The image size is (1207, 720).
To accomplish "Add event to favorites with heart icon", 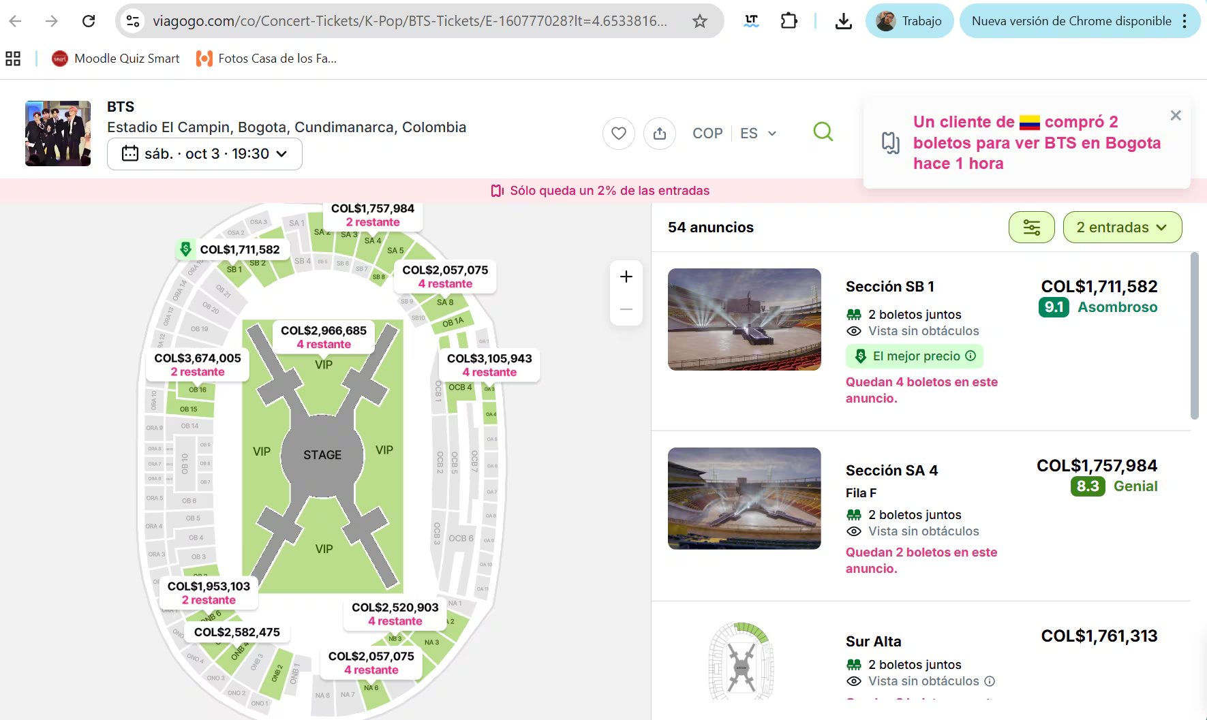I will point(617,133).
